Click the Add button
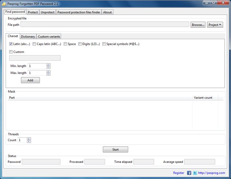231x179 pixels. (x=30, y=80)
